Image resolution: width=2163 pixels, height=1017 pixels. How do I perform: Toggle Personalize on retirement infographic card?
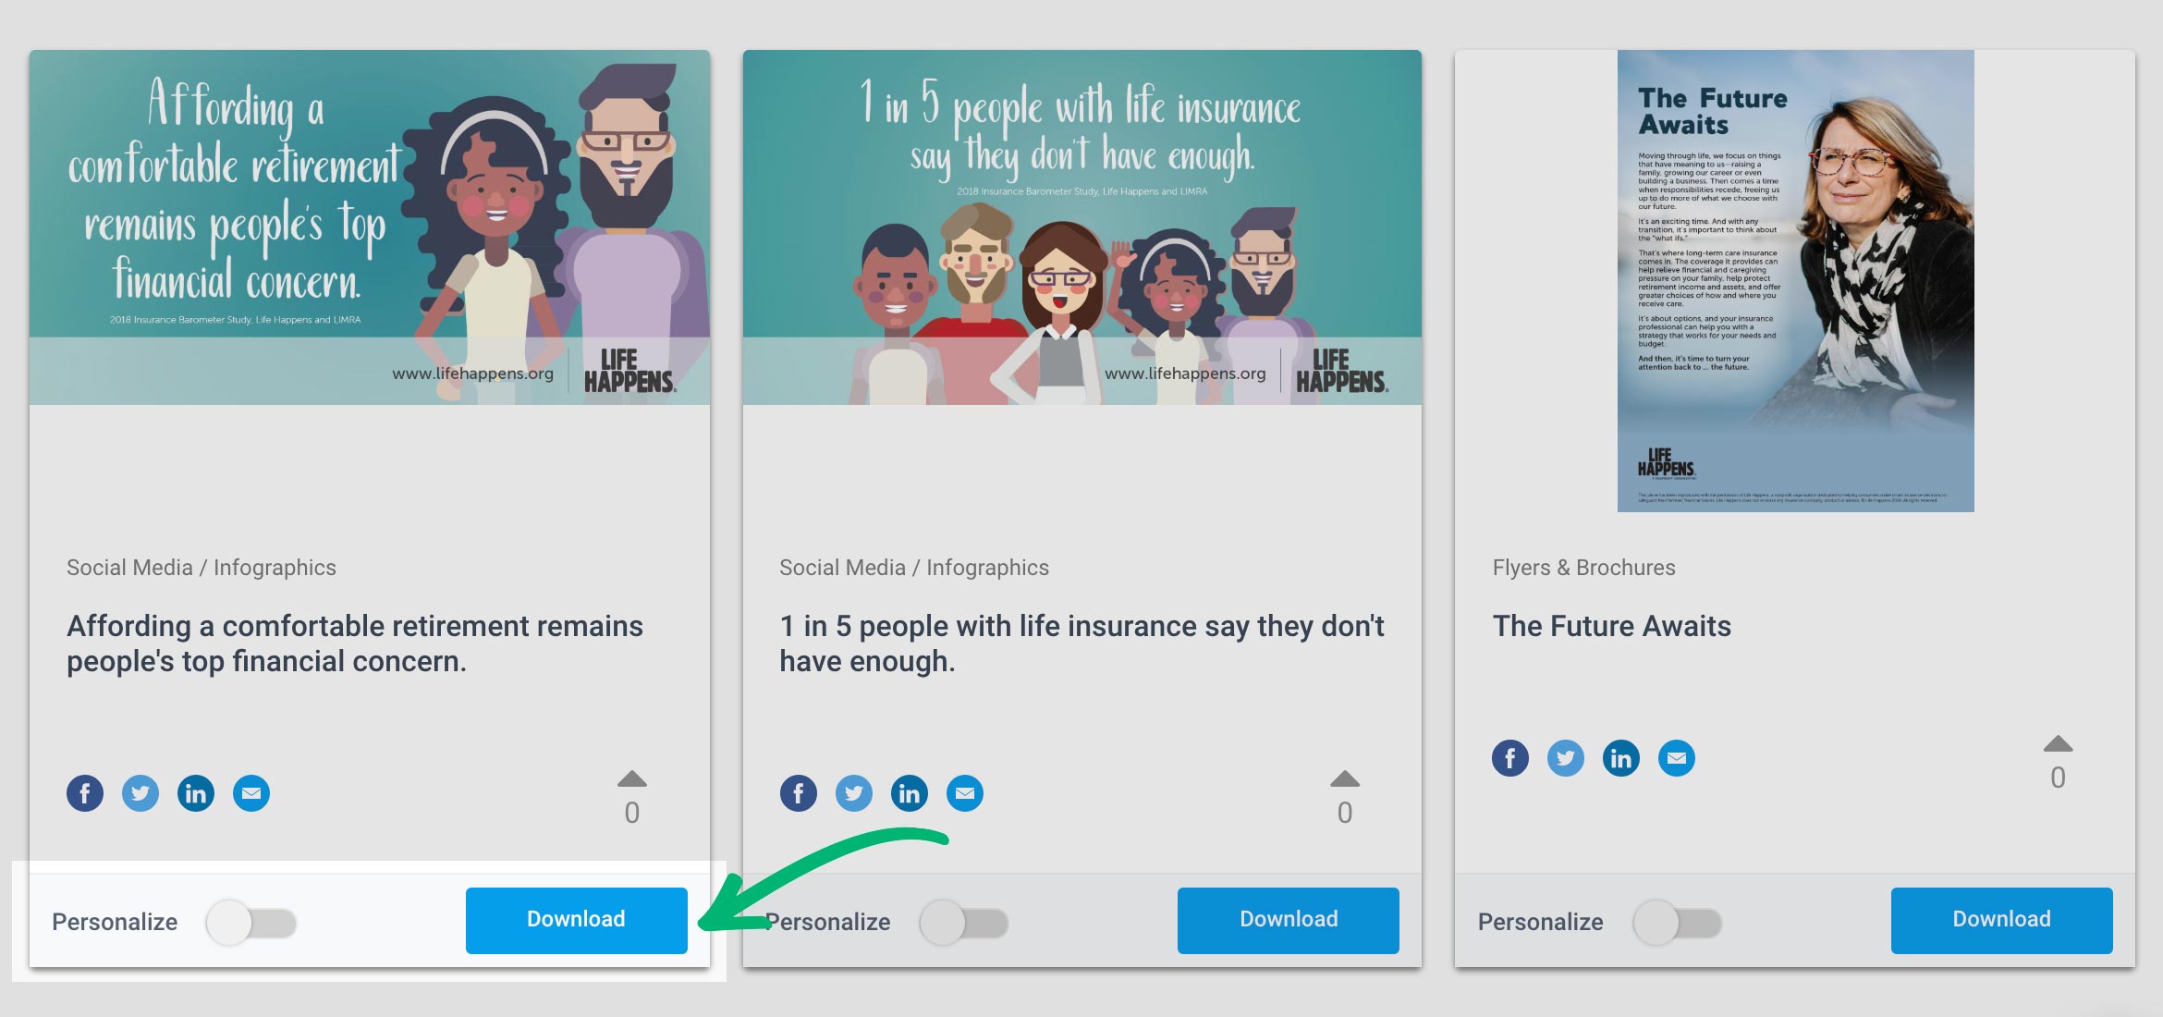coord(251,923)
